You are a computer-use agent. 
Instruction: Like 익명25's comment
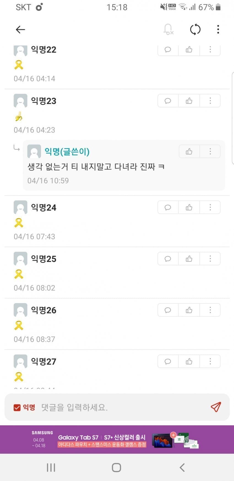tap(189, 259)
